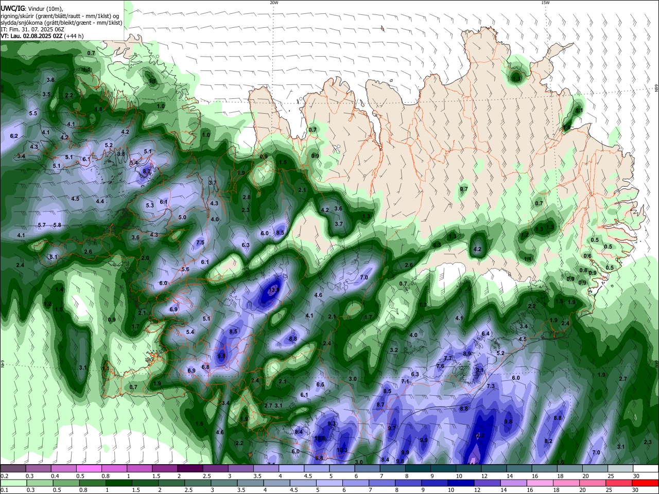Click the 7.6 precipitation value
The height and width of the screenshot is (494, 659).
point(440,366)
